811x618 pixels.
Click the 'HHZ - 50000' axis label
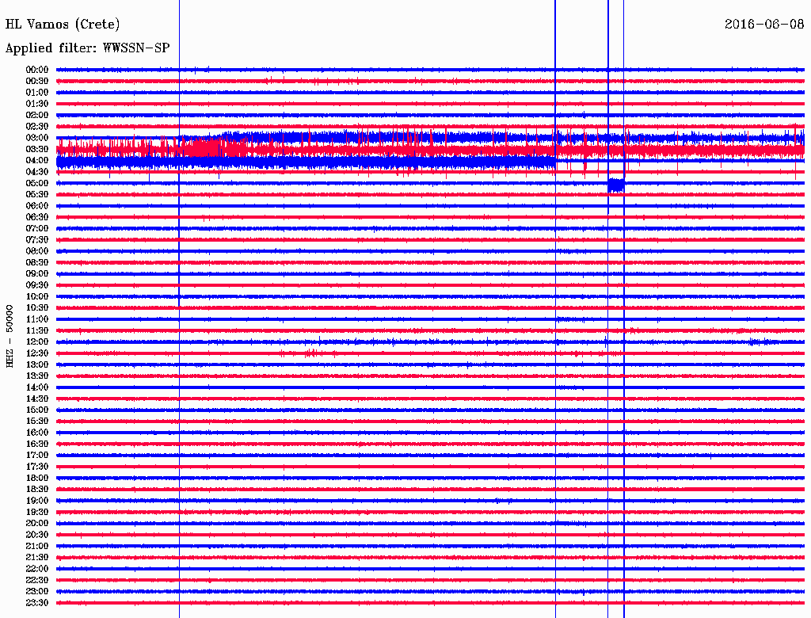pyautogui.click(x=10, y=336)
